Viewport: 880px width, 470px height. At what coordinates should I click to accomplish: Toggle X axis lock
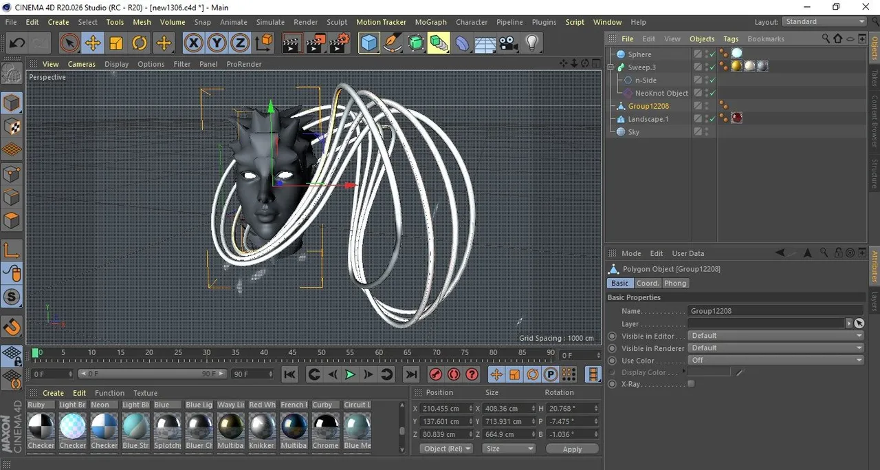tap(194, 43)
